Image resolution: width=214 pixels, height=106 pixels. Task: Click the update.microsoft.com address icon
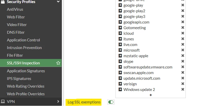coord(120,78)
